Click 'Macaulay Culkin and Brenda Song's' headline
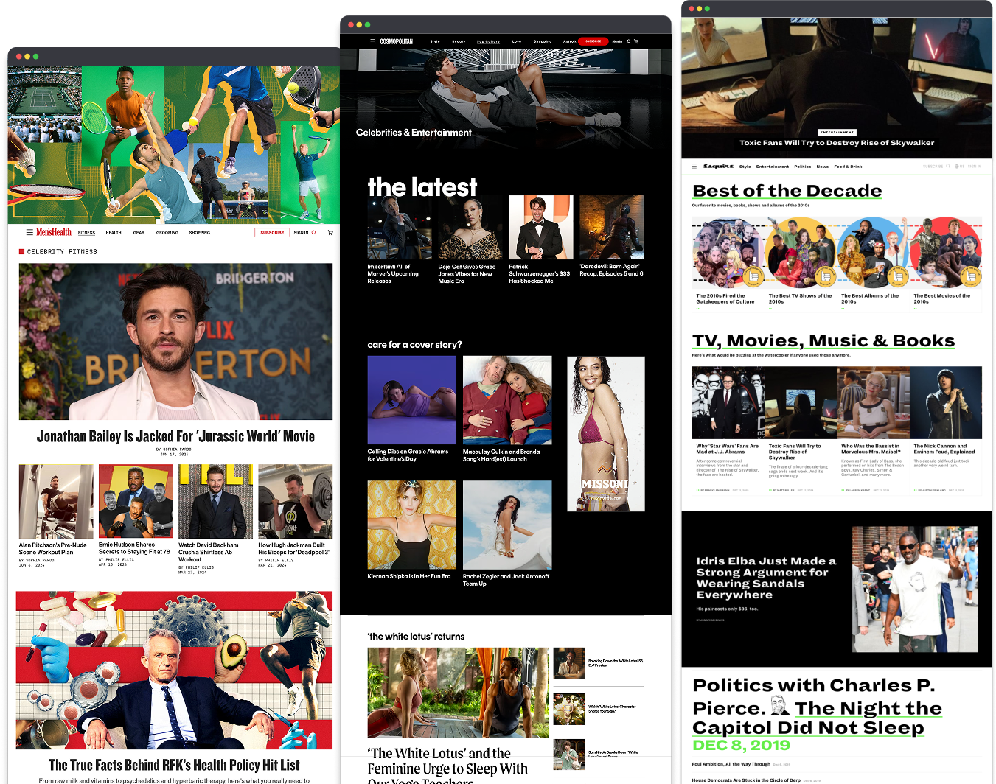The image size is (996, 784). 501,455
